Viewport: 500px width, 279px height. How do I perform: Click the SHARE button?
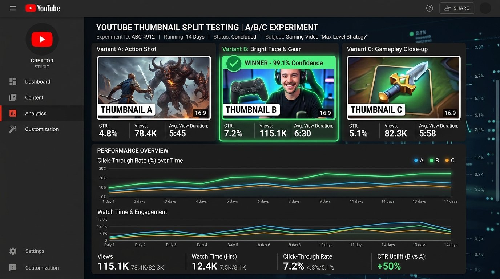457,8
